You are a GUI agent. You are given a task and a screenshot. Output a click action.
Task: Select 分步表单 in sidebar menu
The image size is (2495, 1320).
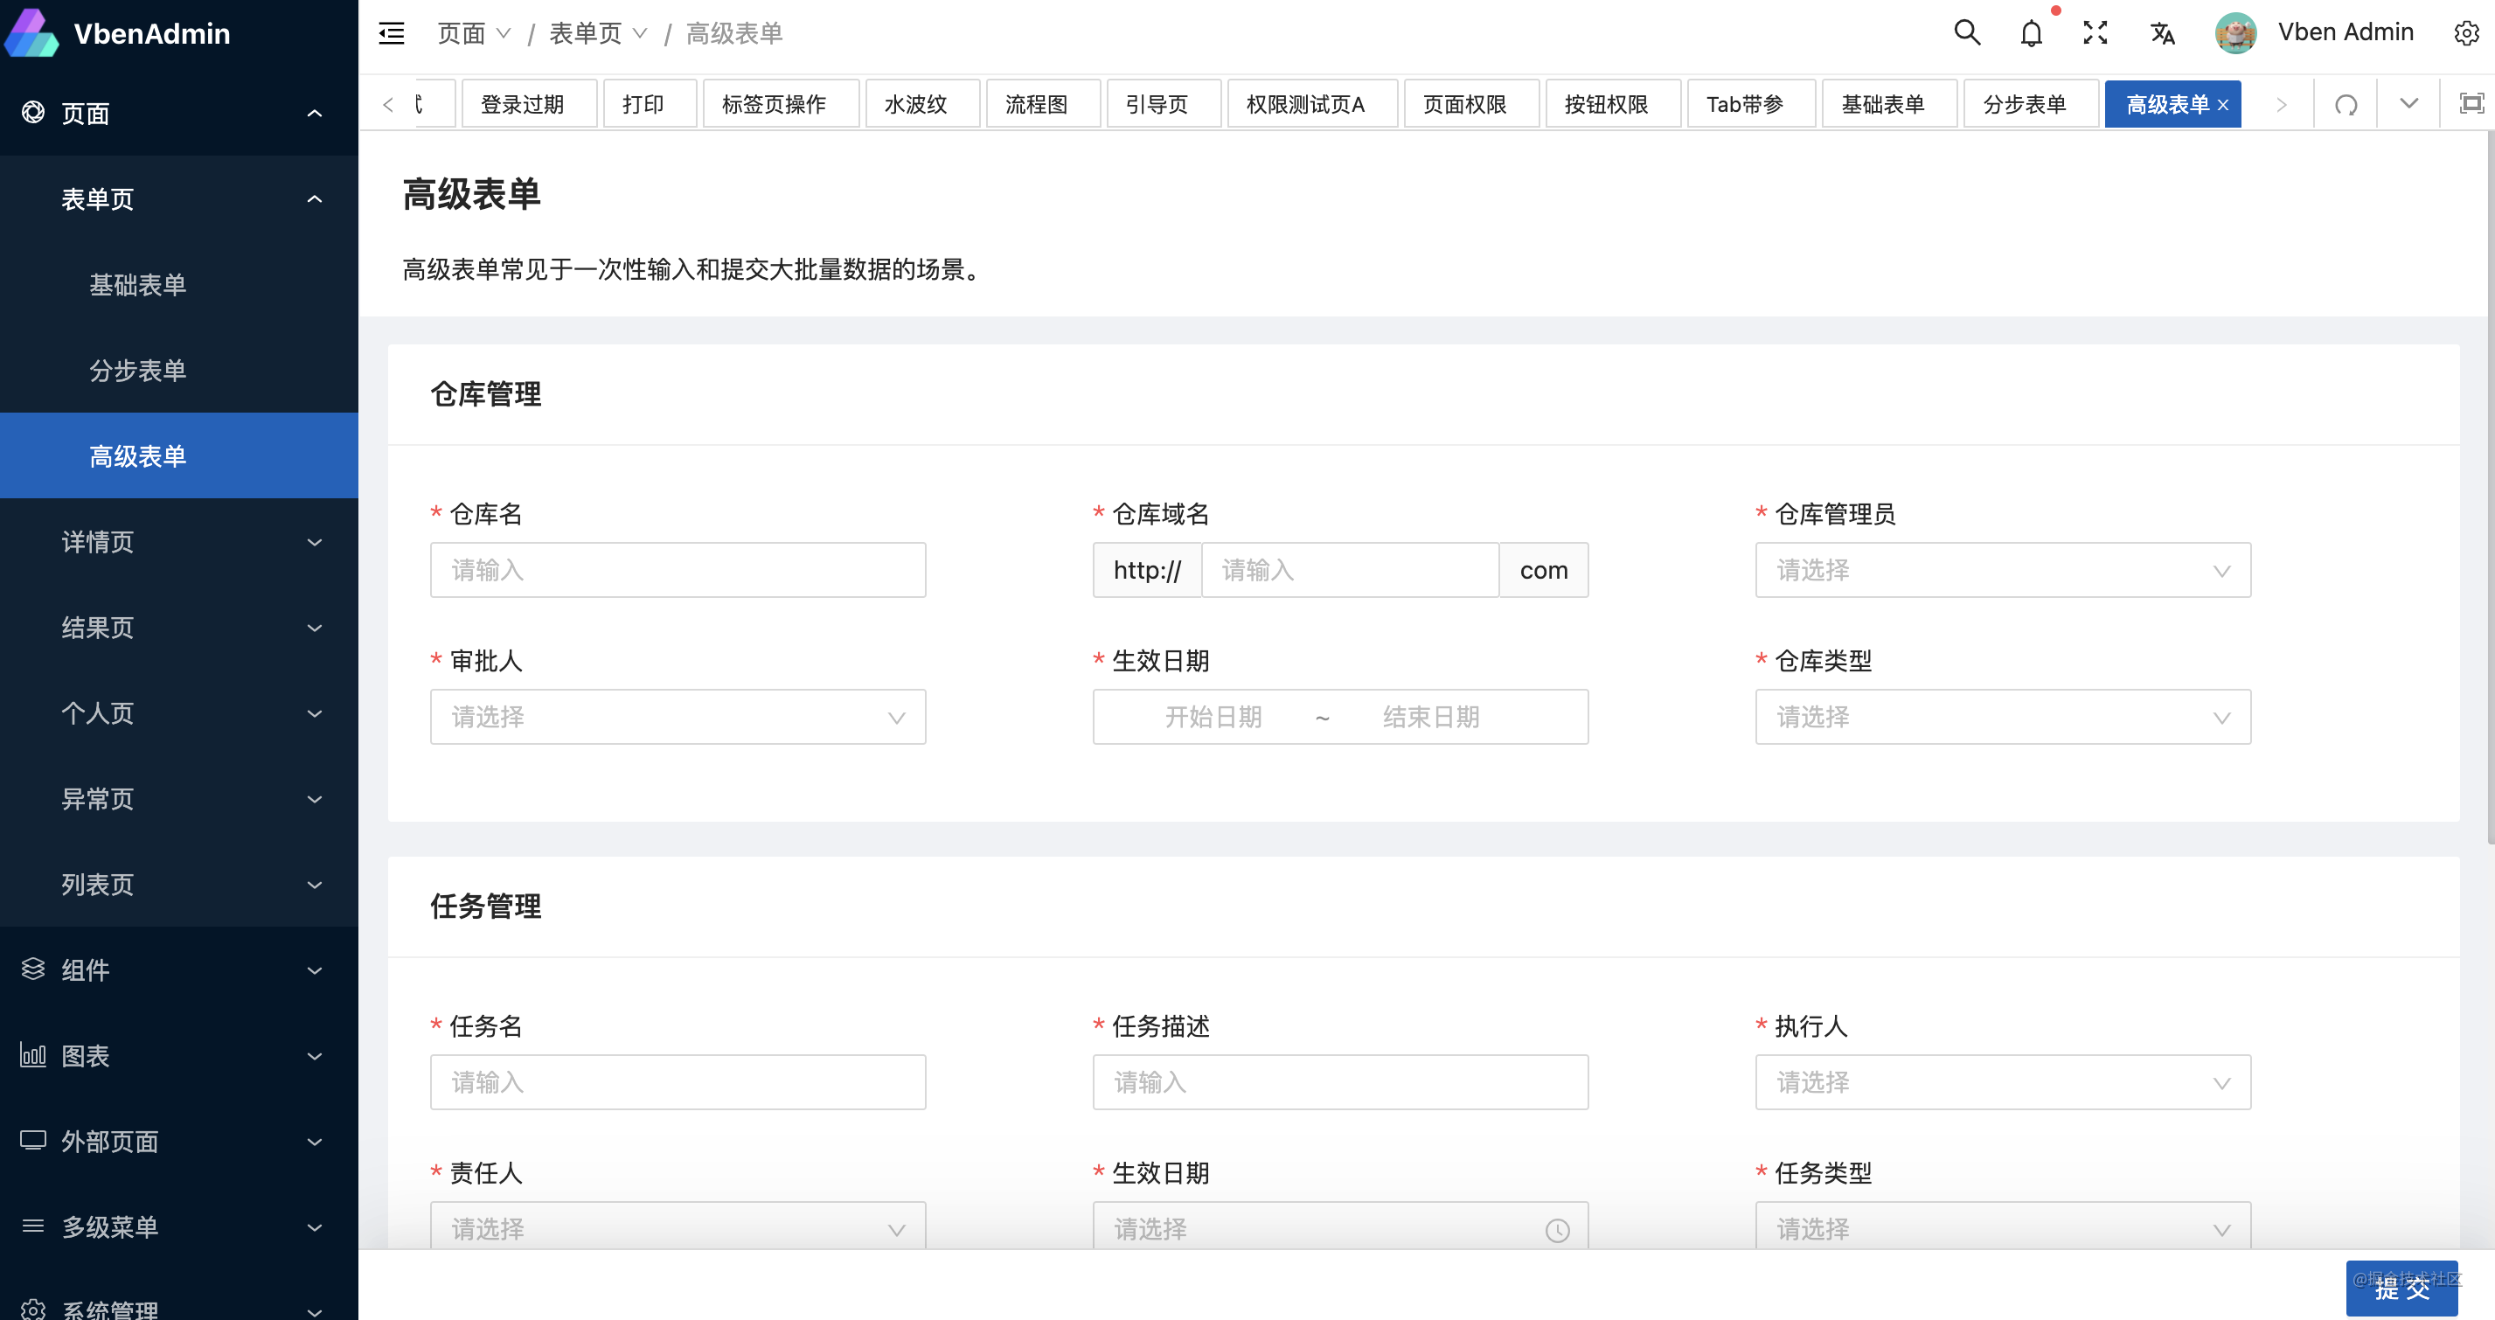137,371
